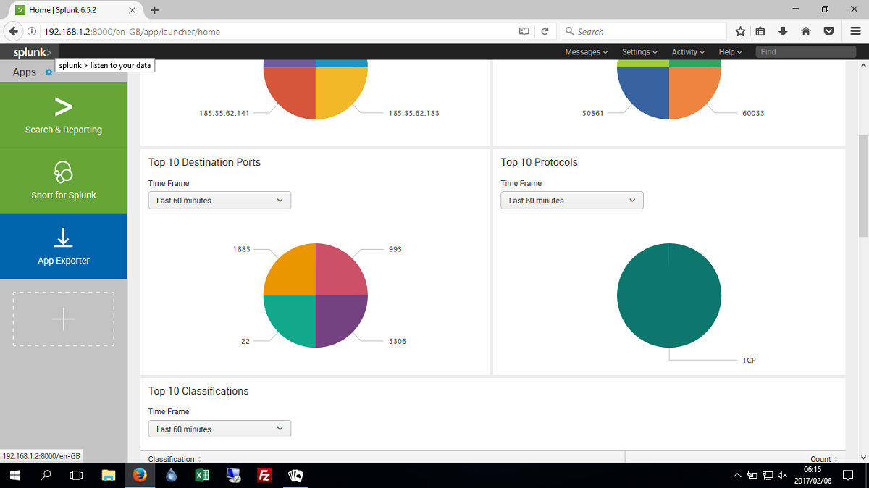Screen dimensions: 869x488
Task: Click the Apps management gear icon
Action: pos(48,72)
